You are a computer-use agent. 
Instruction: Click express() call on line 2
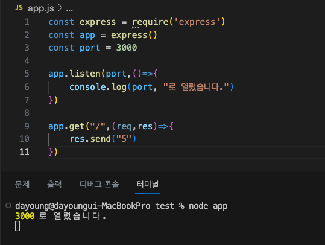134,35
